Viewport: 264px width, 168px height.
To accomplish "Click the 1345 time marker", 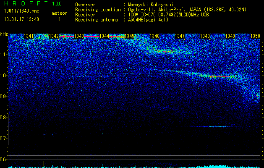I will (x=129, y=36).
